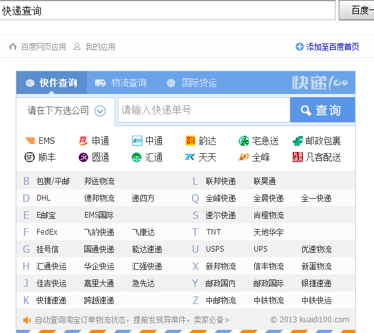Click the EMS courier logo icon
Image resolution: width=374 pixels, height=333 pixels.
[30, 141]
